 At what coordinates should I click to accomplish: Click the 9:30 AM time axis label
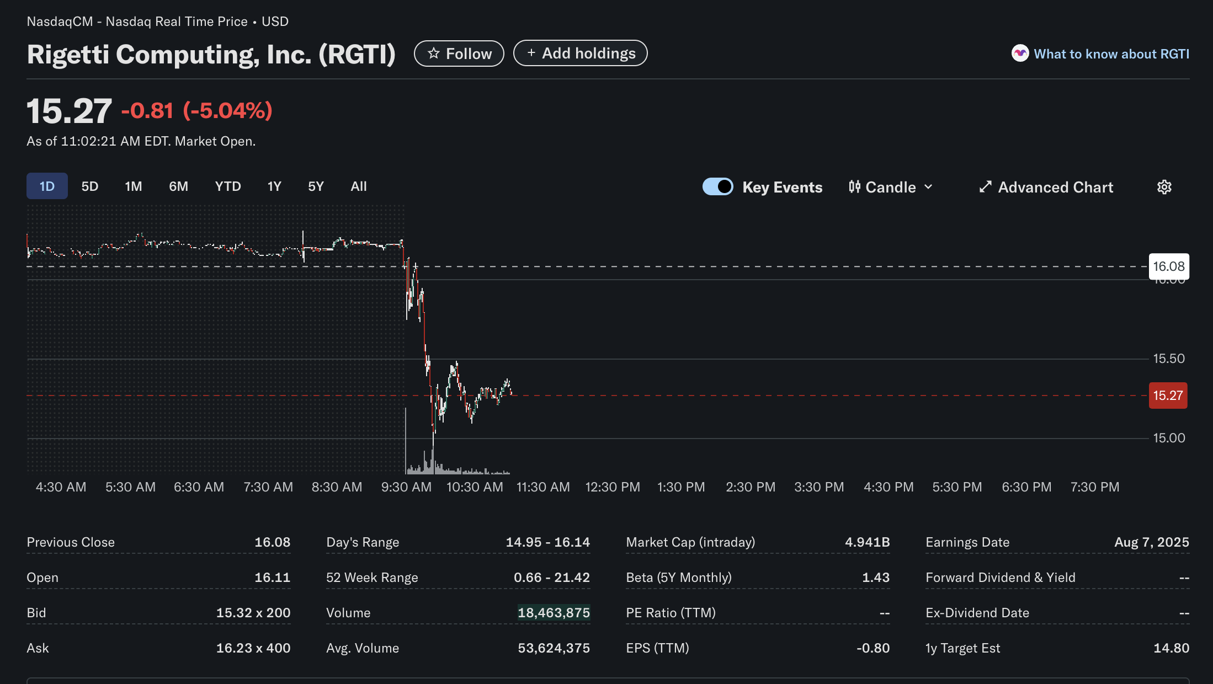click(406, 487)
